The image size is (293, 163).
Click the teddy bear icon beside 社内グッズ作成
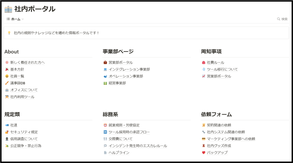pos(204,146)
